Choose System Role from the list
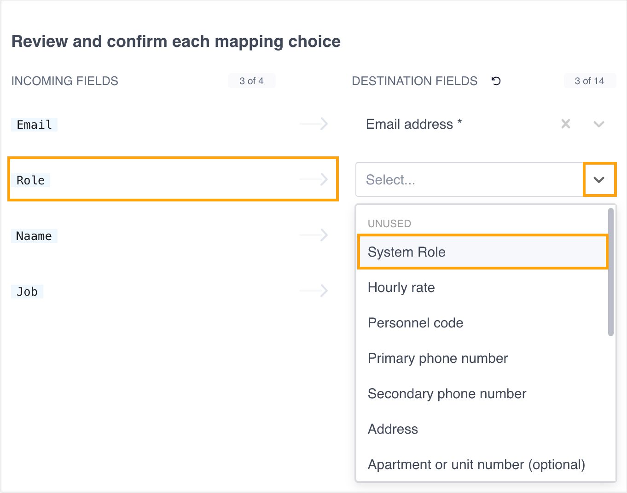 (x=482, y=252)
